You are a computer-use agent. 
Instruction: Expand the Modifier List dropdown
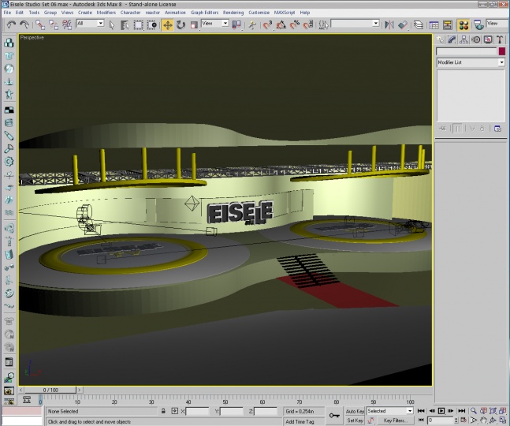tap(471, 62)
